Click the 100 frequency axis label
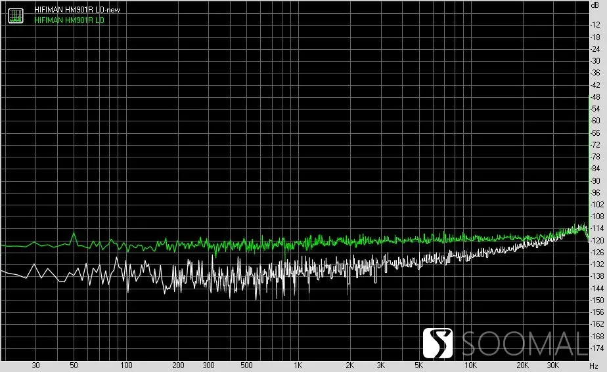 [126, 365]
